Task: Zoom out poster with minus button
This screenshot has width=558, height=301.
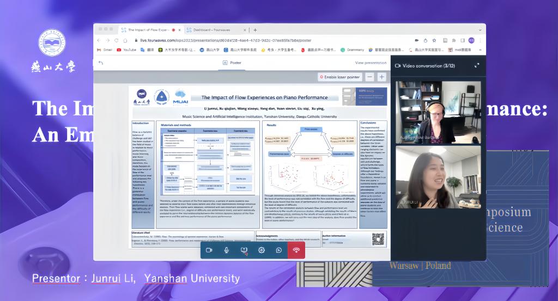Action: [x=369, y=77]
